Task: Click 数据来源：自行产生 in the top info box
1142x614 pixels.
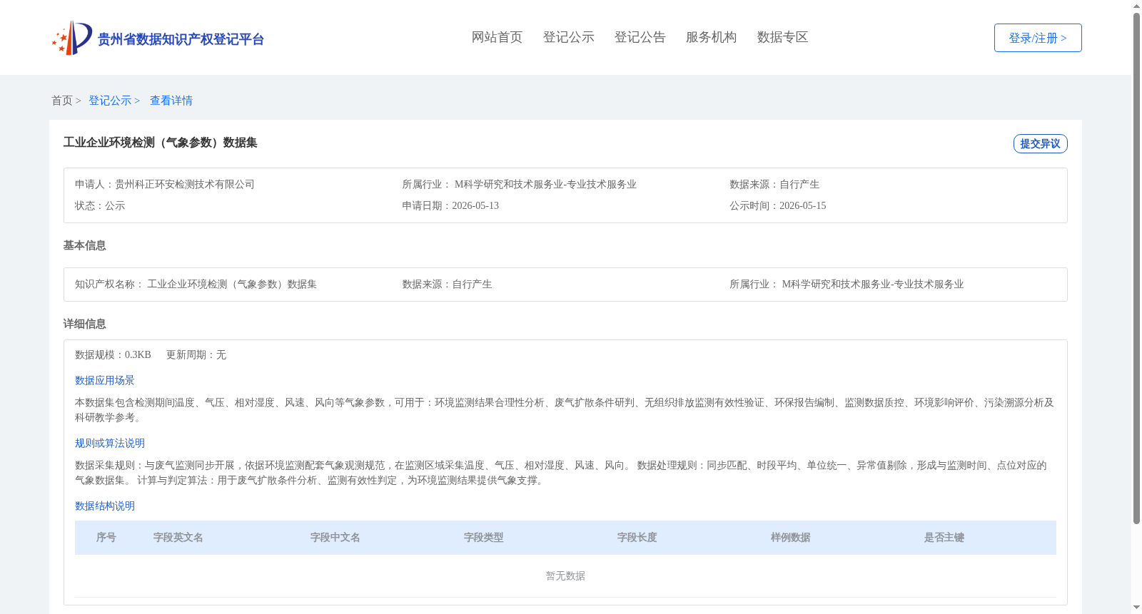Action: (x=774, y=184)
